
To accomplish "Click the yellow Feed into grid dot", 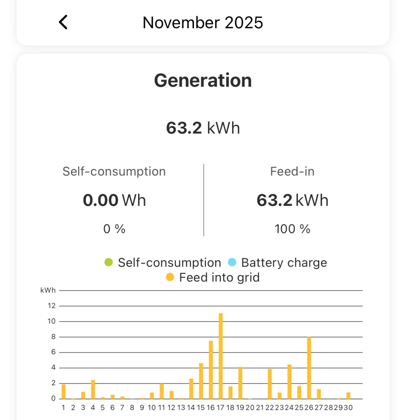I will [x=170, y=277].
